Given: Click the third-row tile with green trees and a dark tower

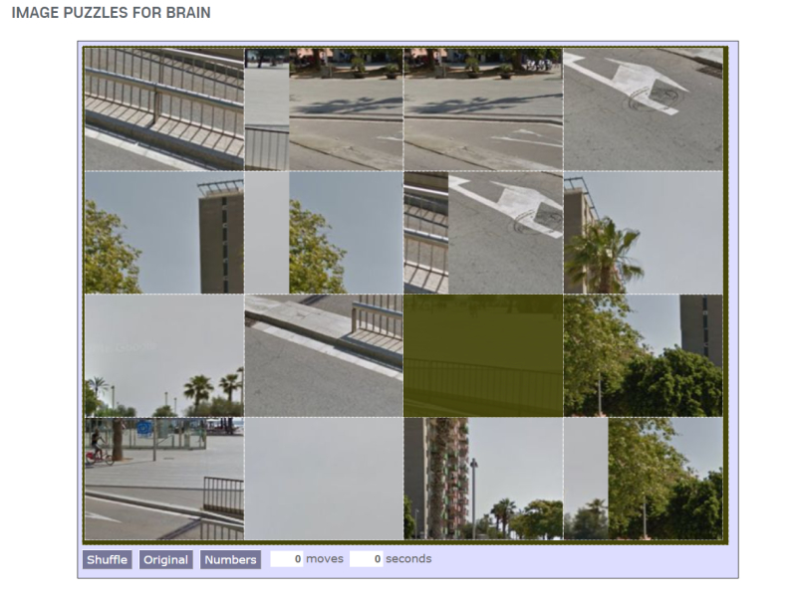Looking at the screenshot, I should (x=643, y=355).
